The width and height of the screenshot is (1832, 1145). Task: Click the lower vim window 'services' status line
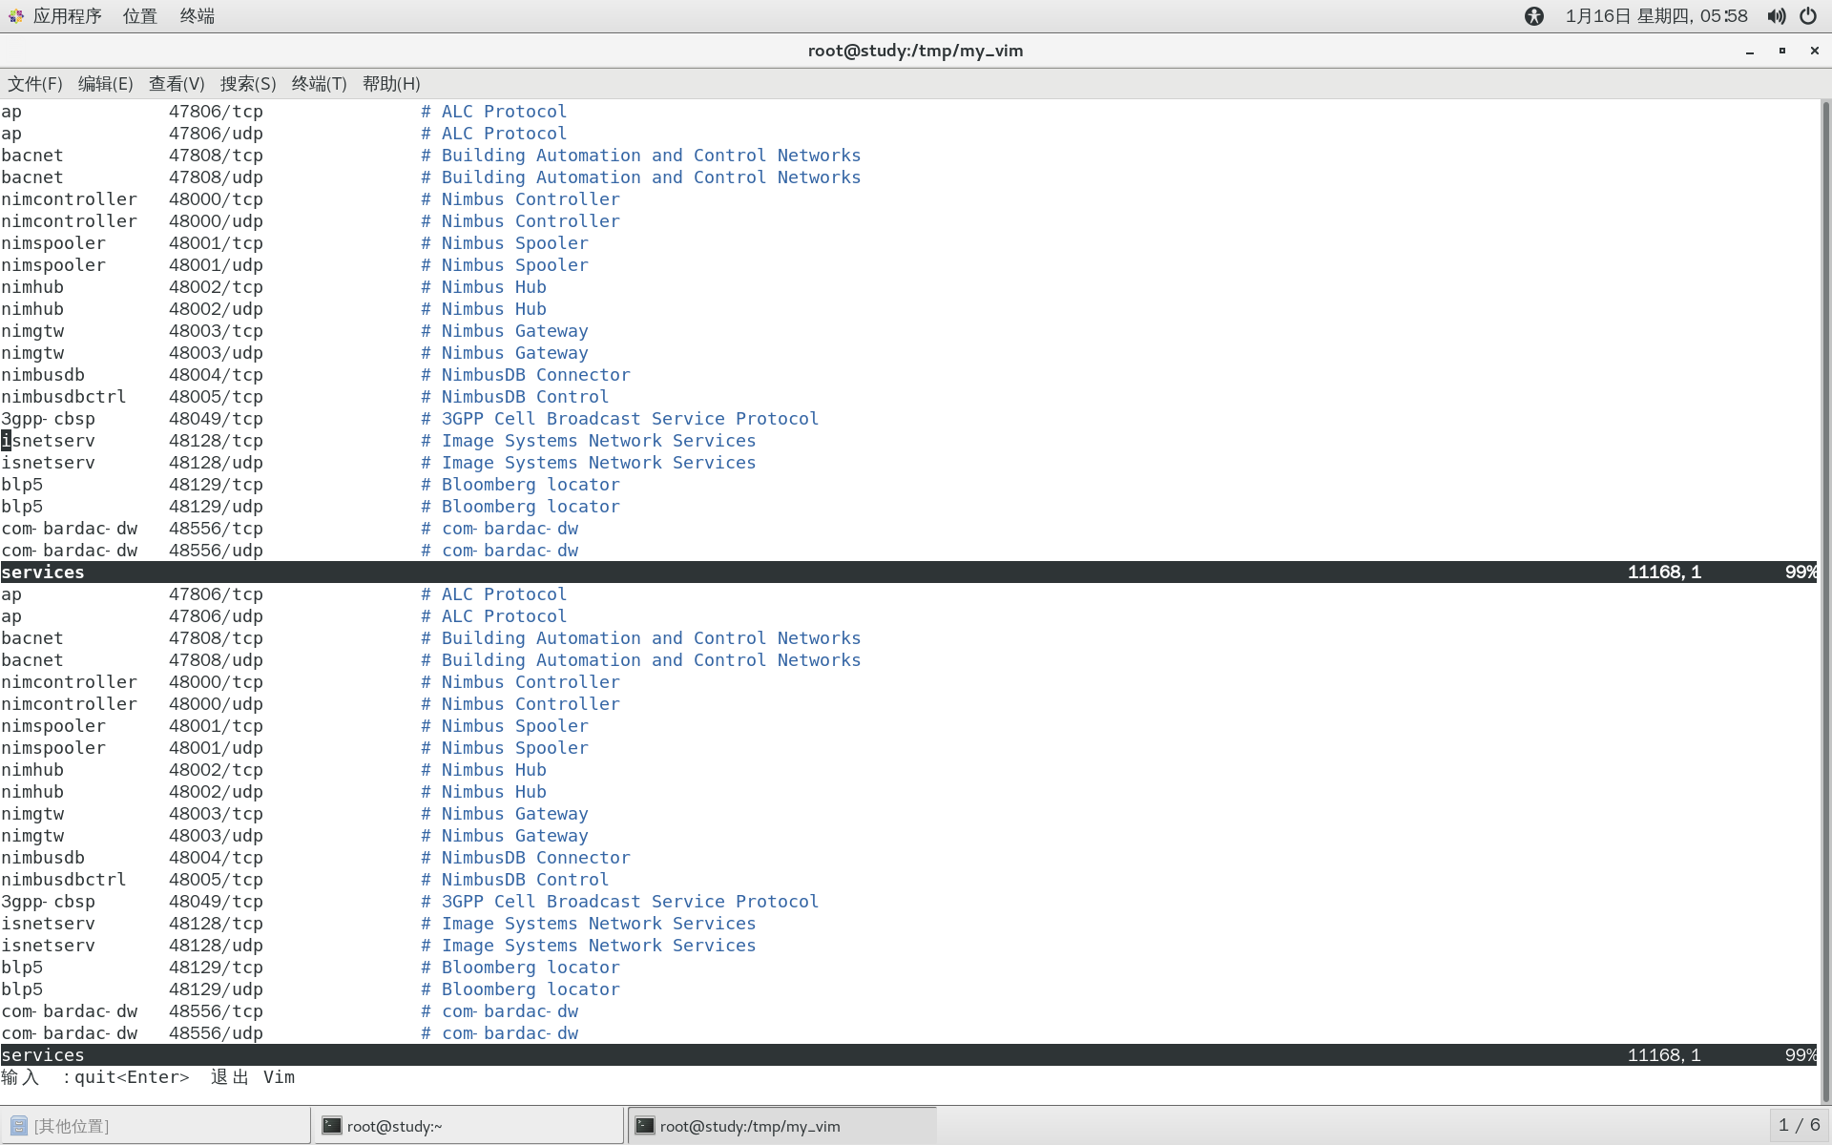[x=908, y=1055]
